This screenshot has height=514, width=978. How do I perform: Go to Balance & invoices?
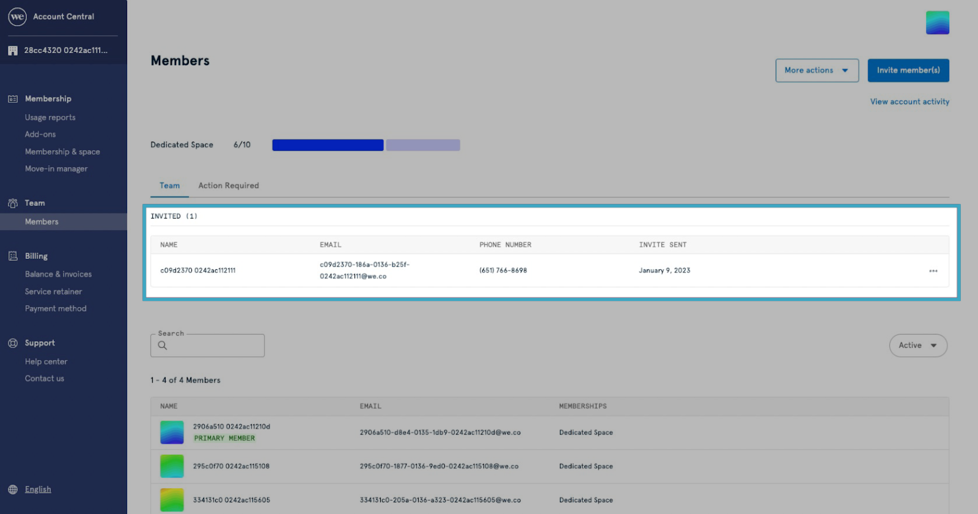(x=58, y=275)
